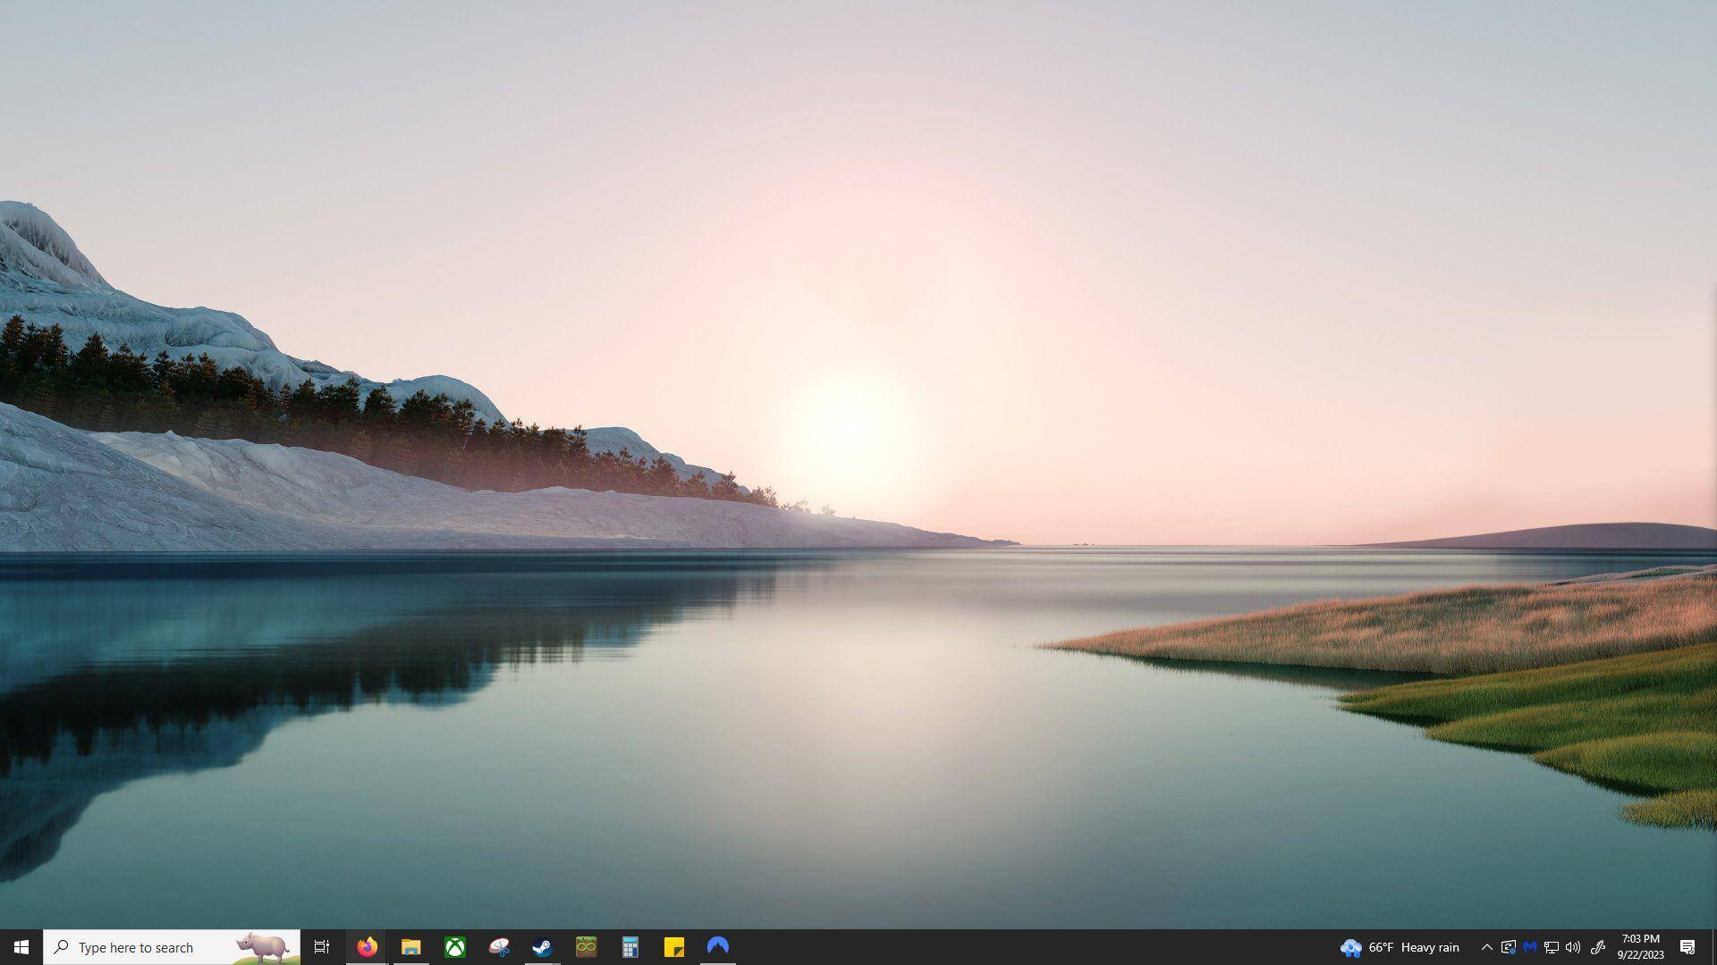Open the Minecraft grass block infinity icon
The height and width of the screenshot is (965, 1717).
pos(586,947)
